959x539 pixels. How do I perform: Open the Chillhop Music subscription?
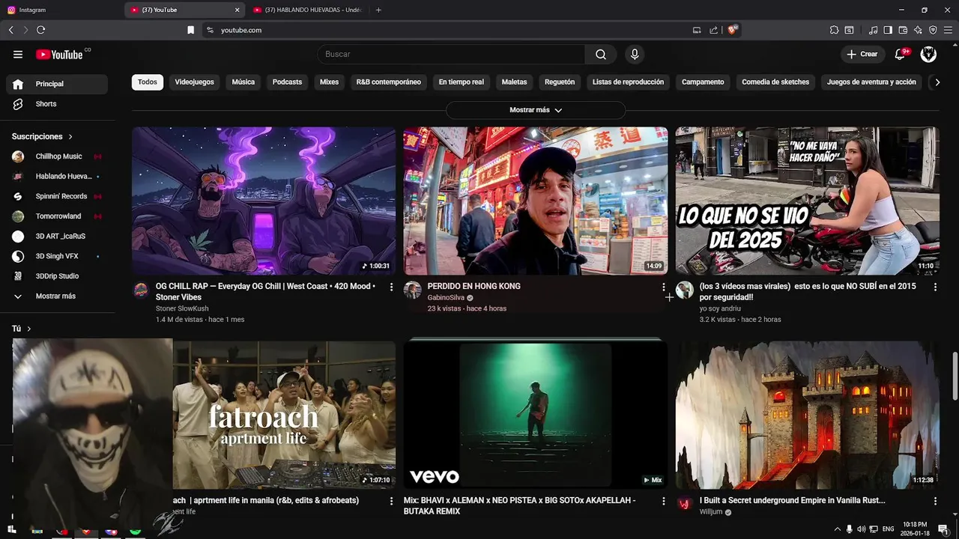pos(57,156)
